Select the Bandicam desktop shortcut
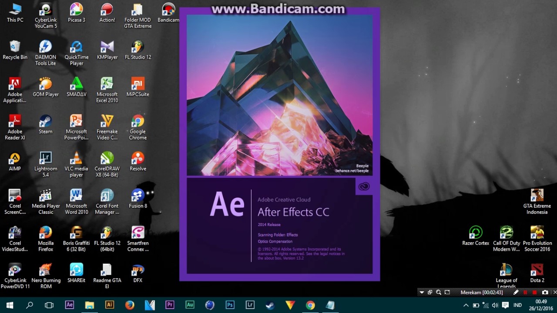 168,13
